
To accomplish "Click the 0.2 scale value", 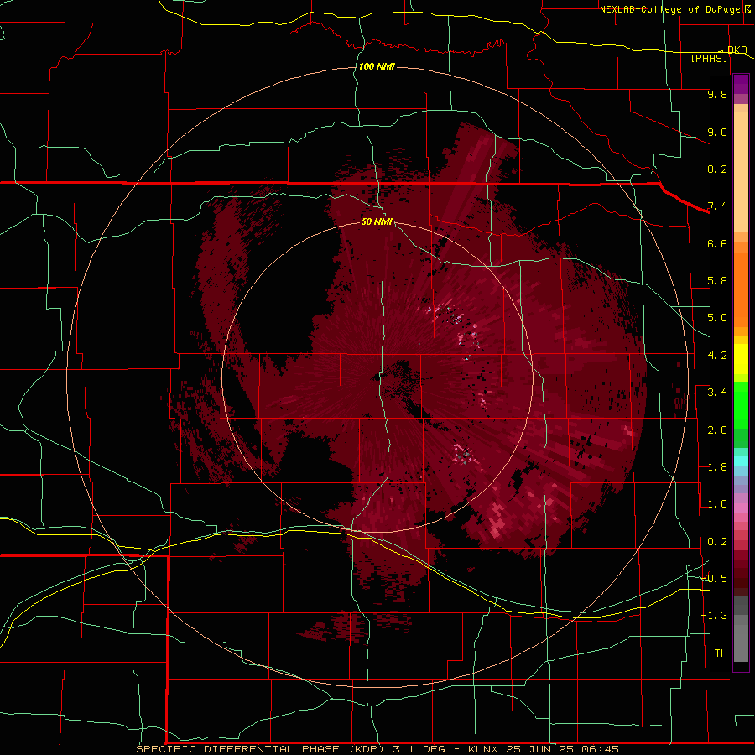I will coord(717,542).
